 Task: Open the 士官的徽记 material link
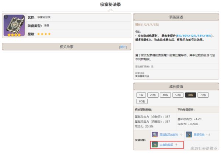click(x=166, y=145)
